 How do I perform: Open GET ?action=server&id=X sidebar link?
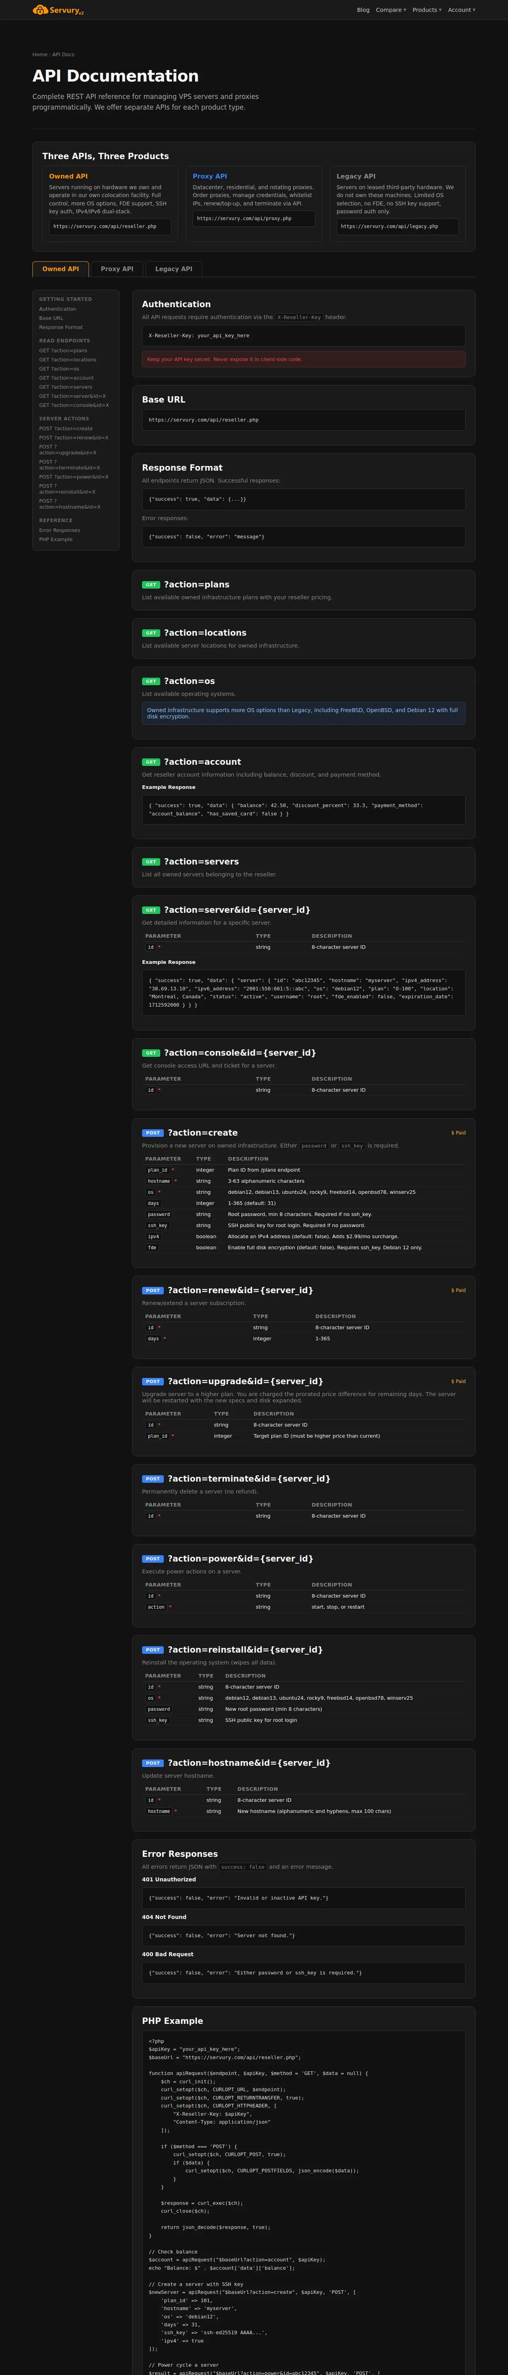[x=72, y=397]
